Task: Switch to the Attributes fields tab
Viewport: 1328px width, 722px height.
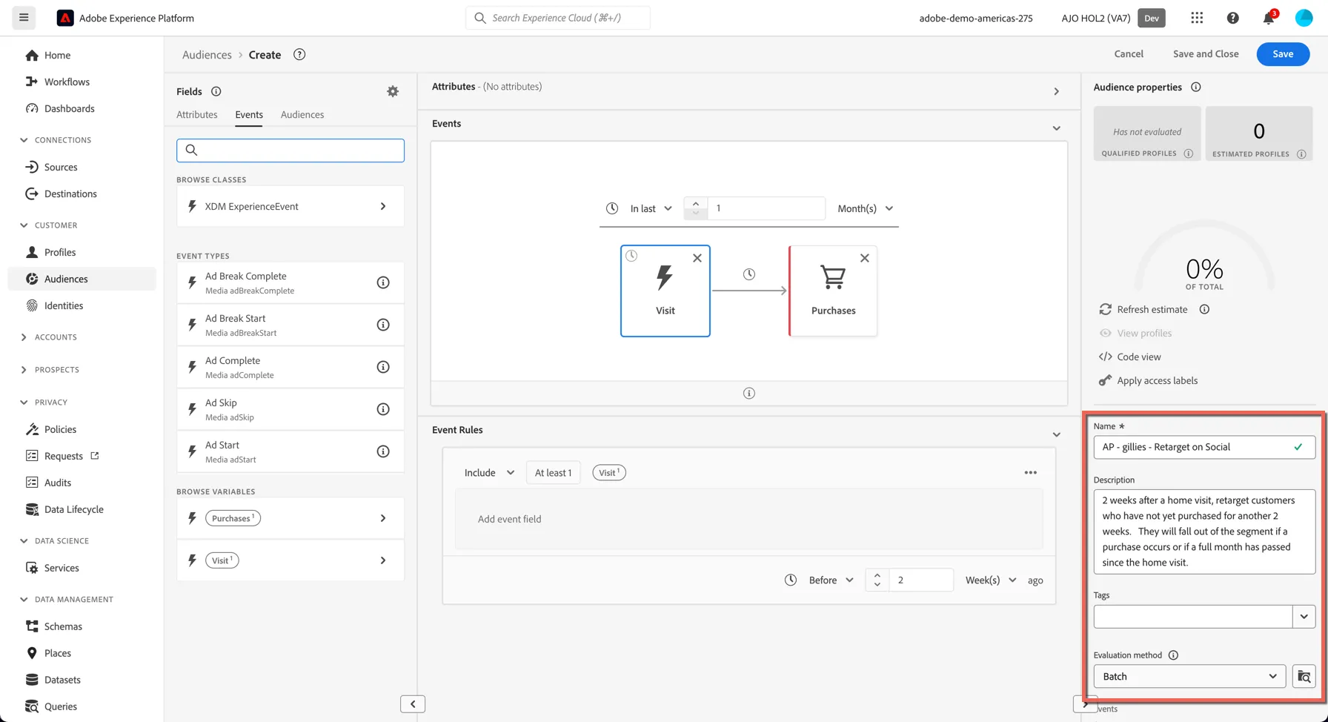Action: point(197,114)
